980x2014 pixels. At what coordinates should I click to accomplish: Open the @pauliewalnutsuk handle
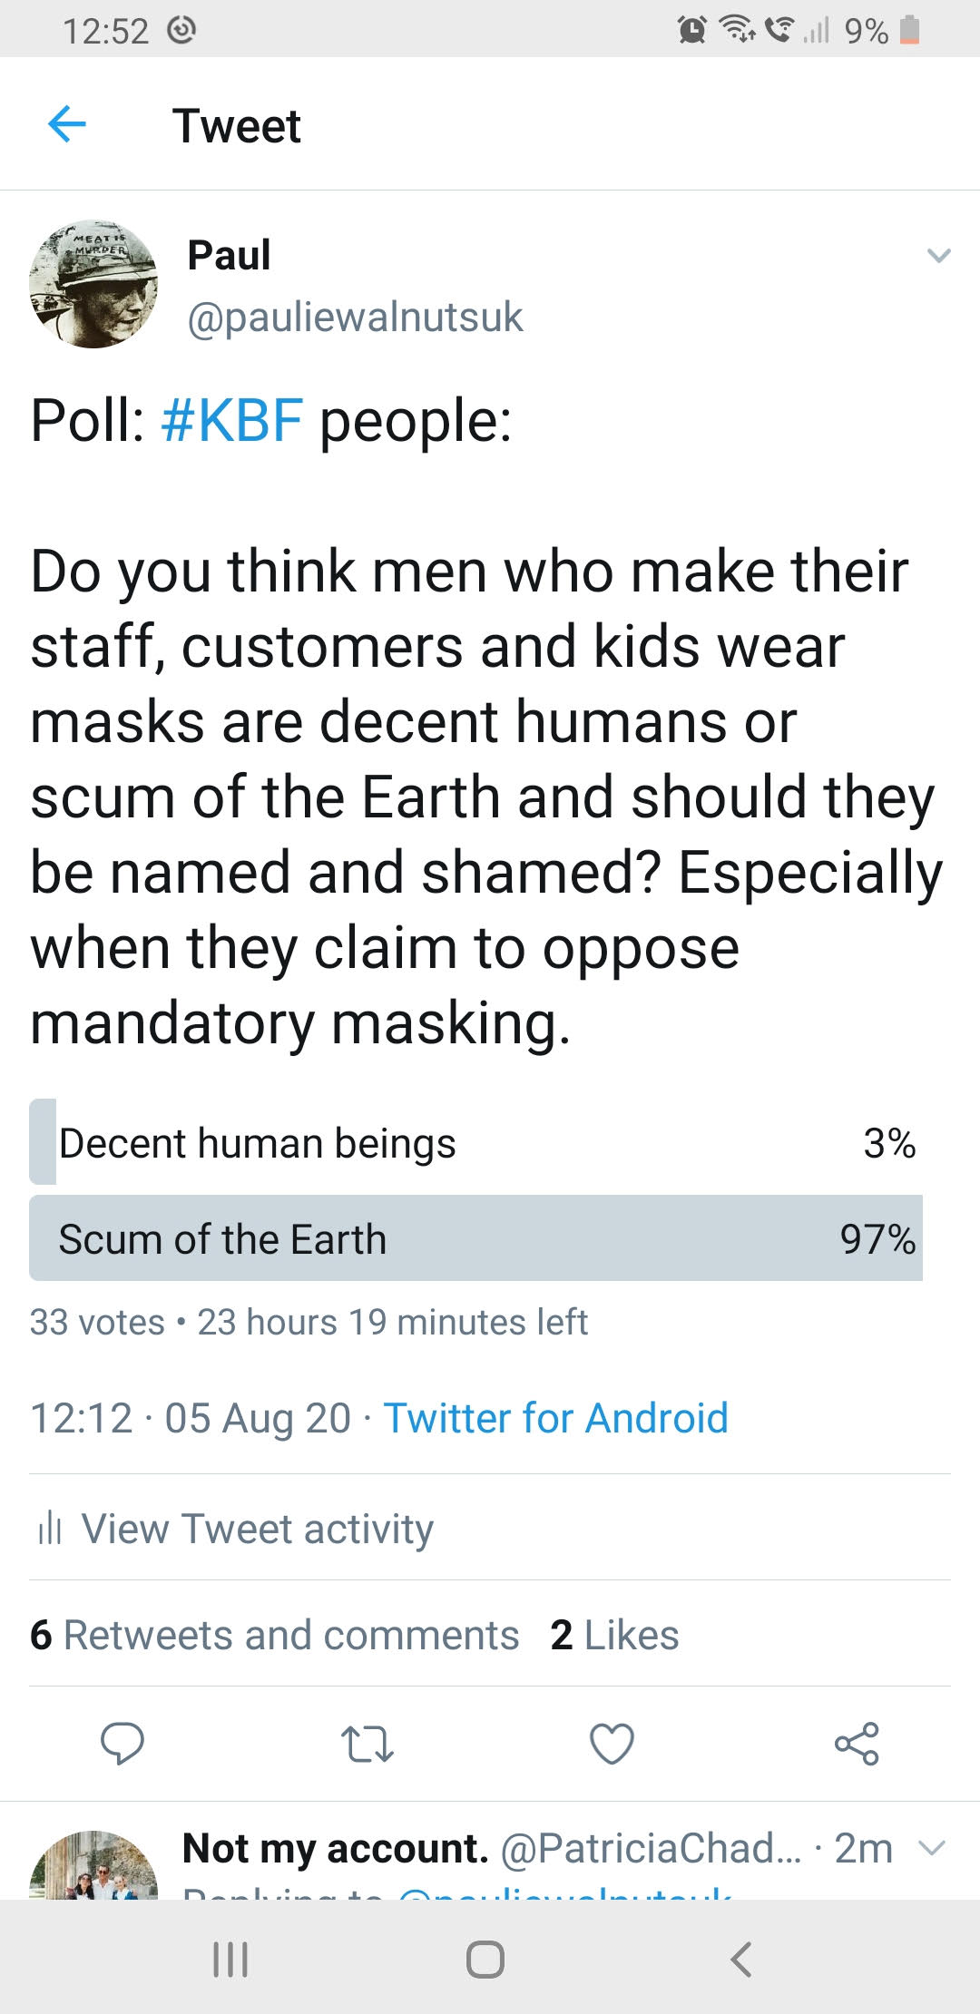click(355, 317)
